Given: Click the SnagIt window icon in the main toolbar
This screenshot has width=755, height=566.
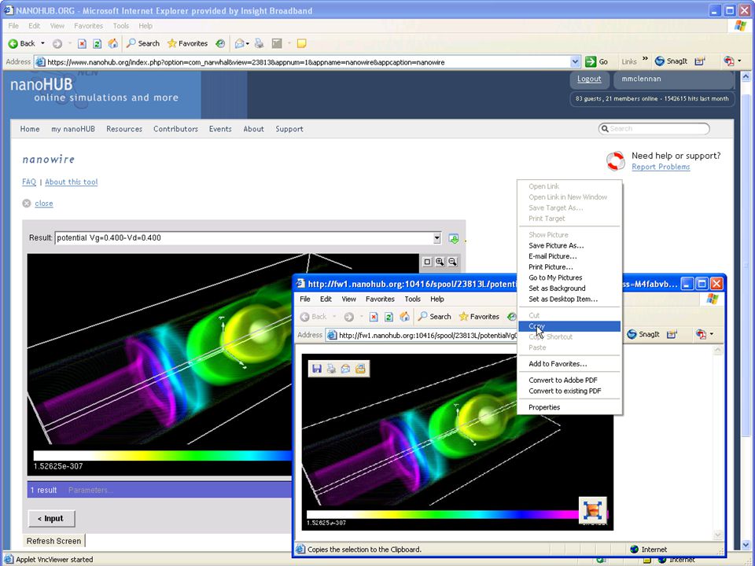Looking at the screenshot, I should 700,61.
